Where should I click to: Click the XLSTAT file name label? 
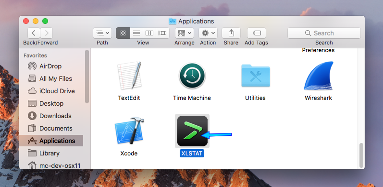tap(192, 154)
